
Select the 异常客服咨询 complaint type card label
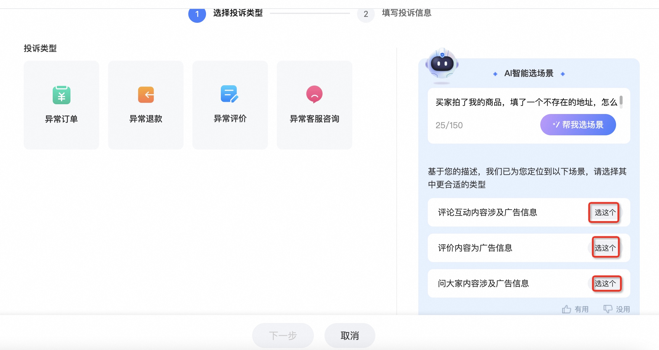314,119
